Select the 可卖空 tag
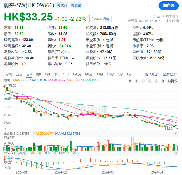This screenshot has width=182, height=175. click(x=76, y=5)
